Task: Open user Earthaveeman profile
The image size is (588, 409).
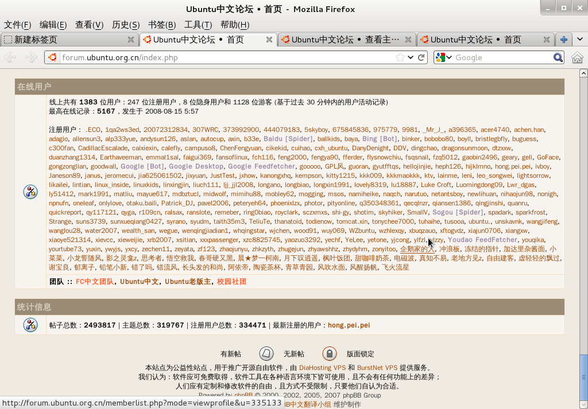Action: coord(121,157)
